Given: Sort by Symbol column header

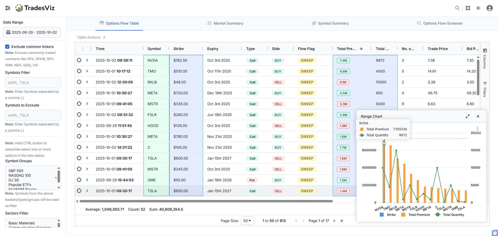Looking at the screenshot, I should (x=154, y=49).
